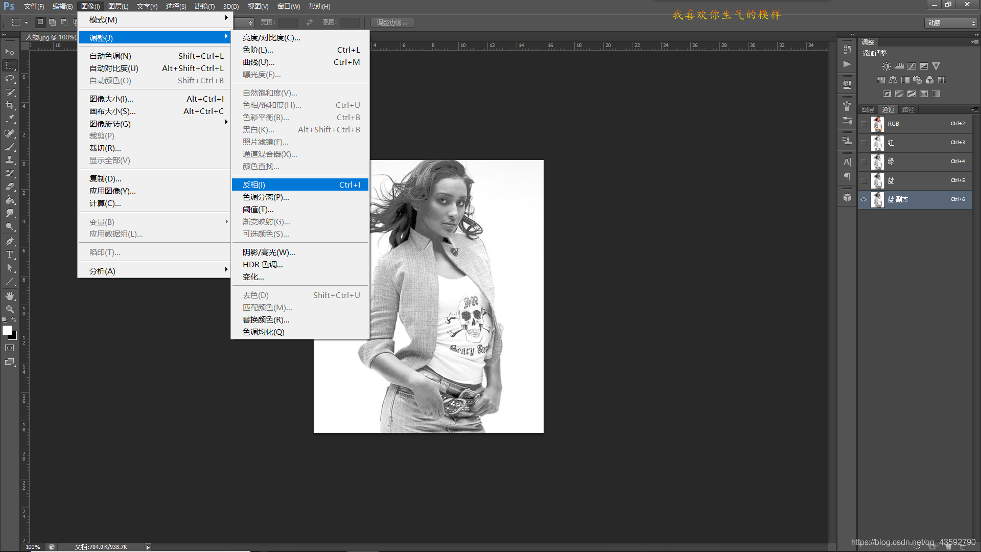Select the Clone Stamp tool

pos(10,160)
